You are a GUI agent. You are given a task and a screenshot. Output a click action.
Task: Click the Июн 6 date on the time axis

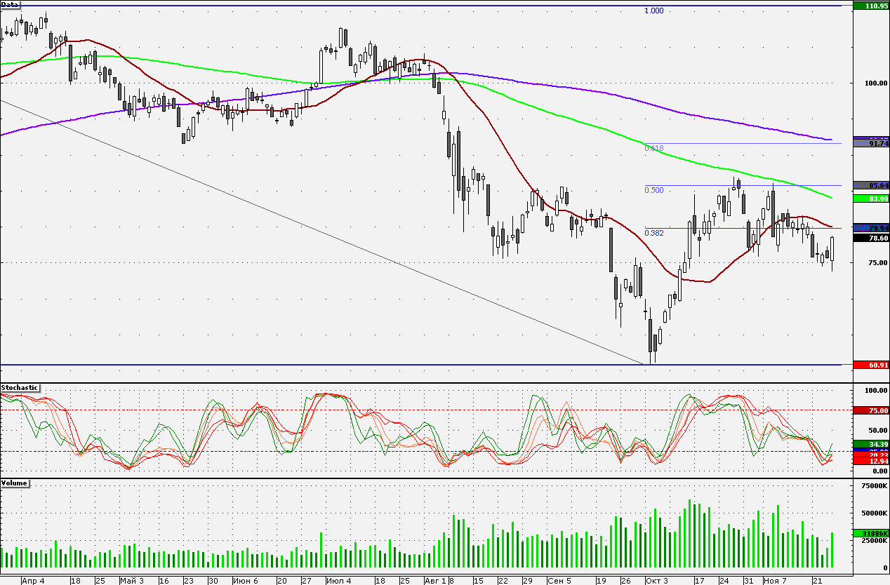point(245,581)
